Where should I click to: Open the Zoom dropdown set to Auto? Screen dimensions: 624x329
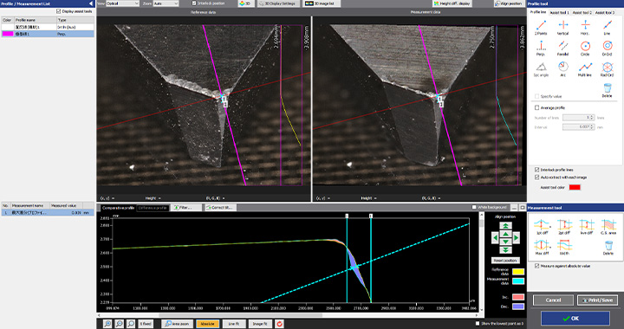pyautogui.click(x=166, y=3)
